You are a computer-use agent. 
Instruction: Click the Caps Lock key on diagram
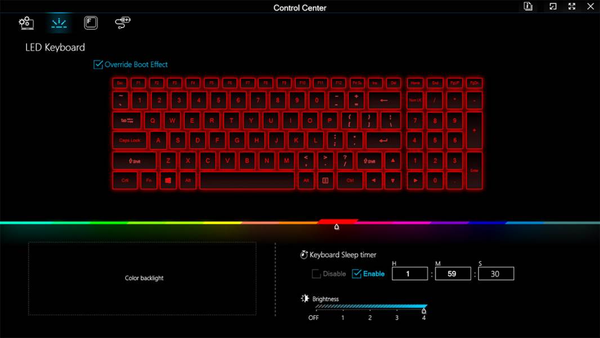129,140
